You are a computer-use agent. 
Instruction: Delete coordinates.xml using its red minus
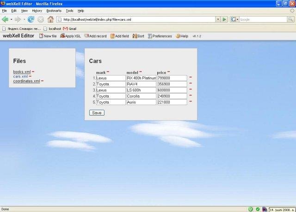point(42,81)
